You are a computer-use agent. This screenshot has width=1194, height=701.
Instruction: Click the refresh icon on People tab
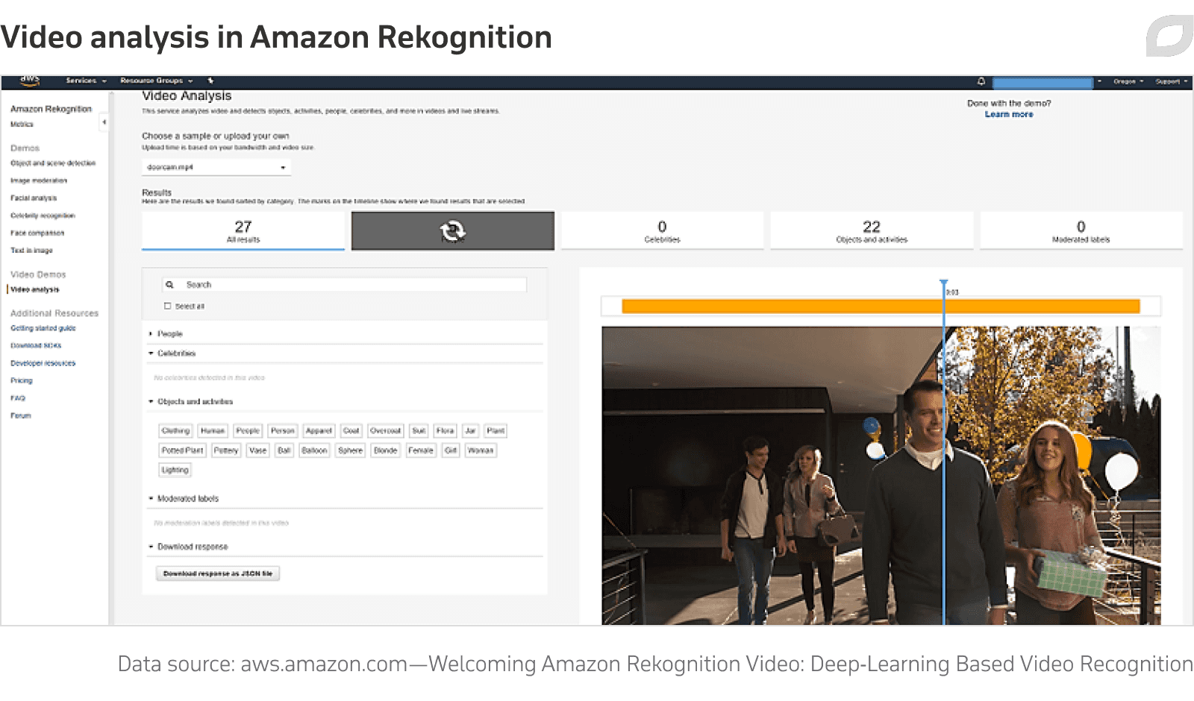(452, 230)
